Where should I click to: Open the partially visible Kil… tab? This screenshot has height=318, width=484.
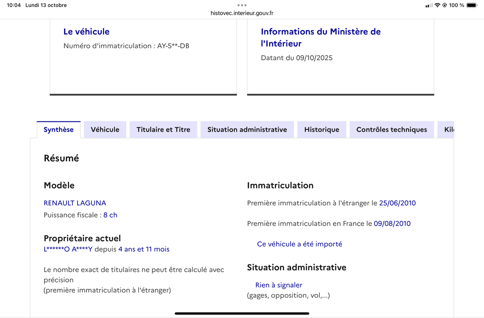point(446,130)
